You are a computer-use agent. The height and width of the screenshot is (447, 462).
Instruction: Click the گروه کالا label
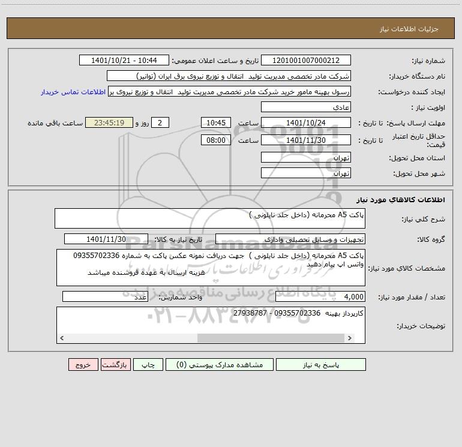431,239
